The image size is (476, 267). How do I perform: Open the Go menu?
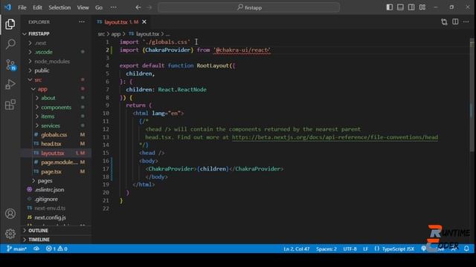pyautogui.click(x=99, y=7)
